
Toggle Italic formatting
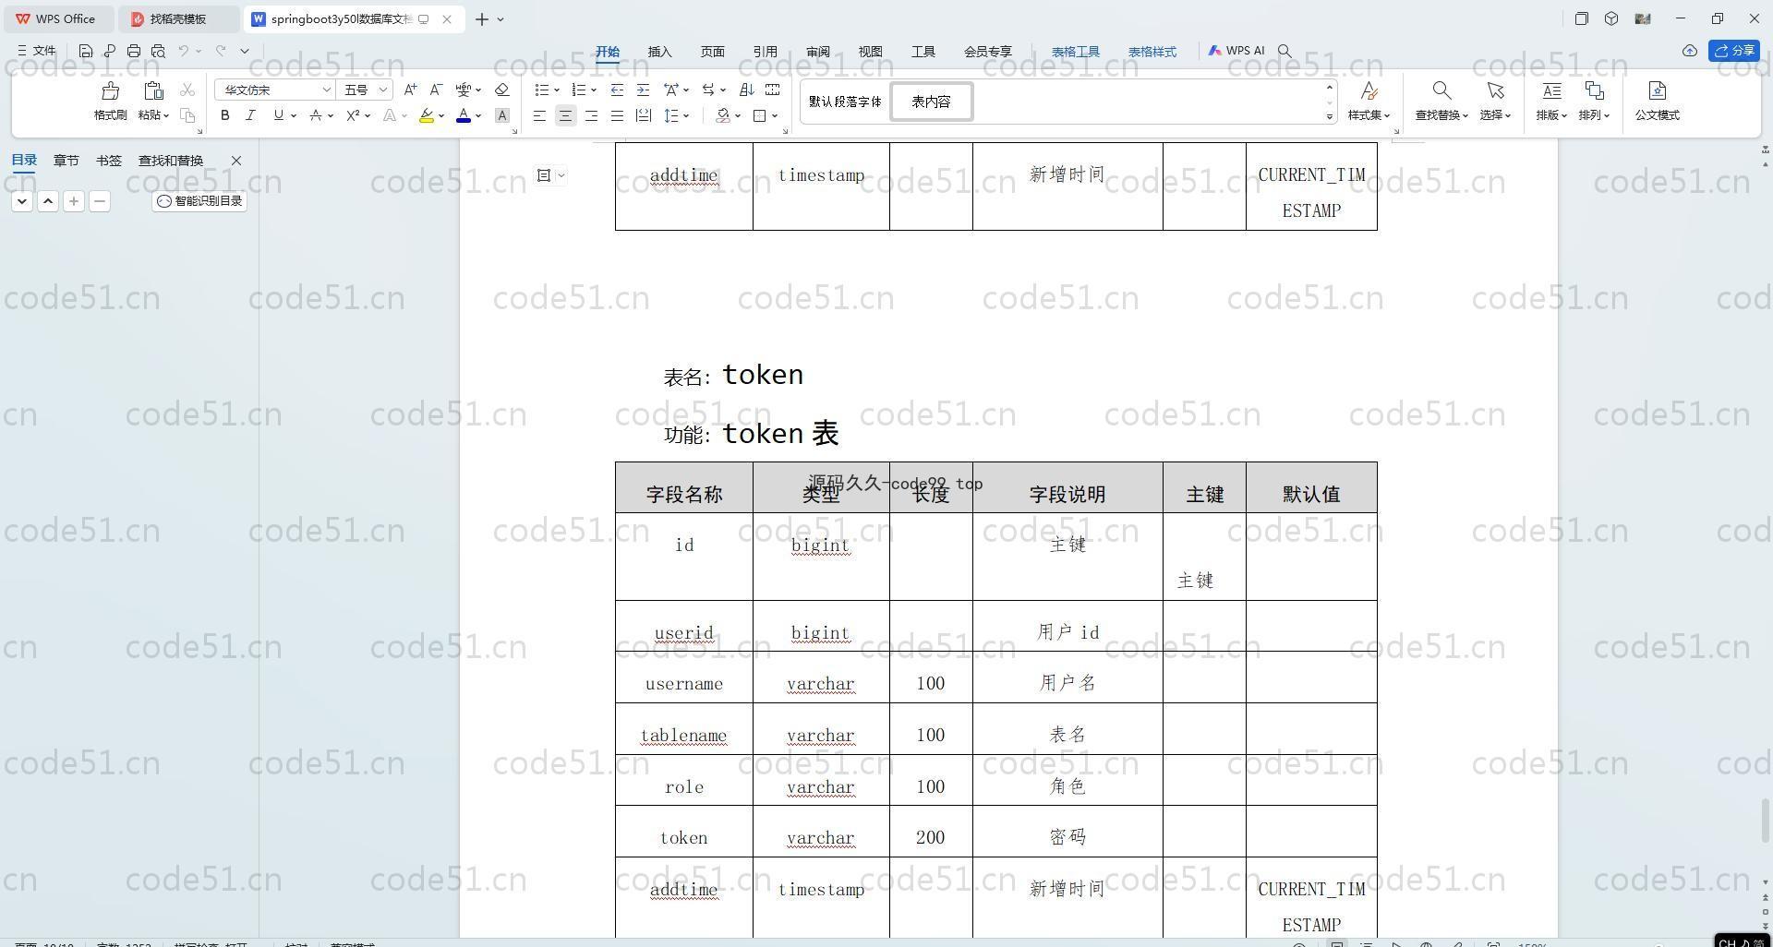[x=250, y=115]
